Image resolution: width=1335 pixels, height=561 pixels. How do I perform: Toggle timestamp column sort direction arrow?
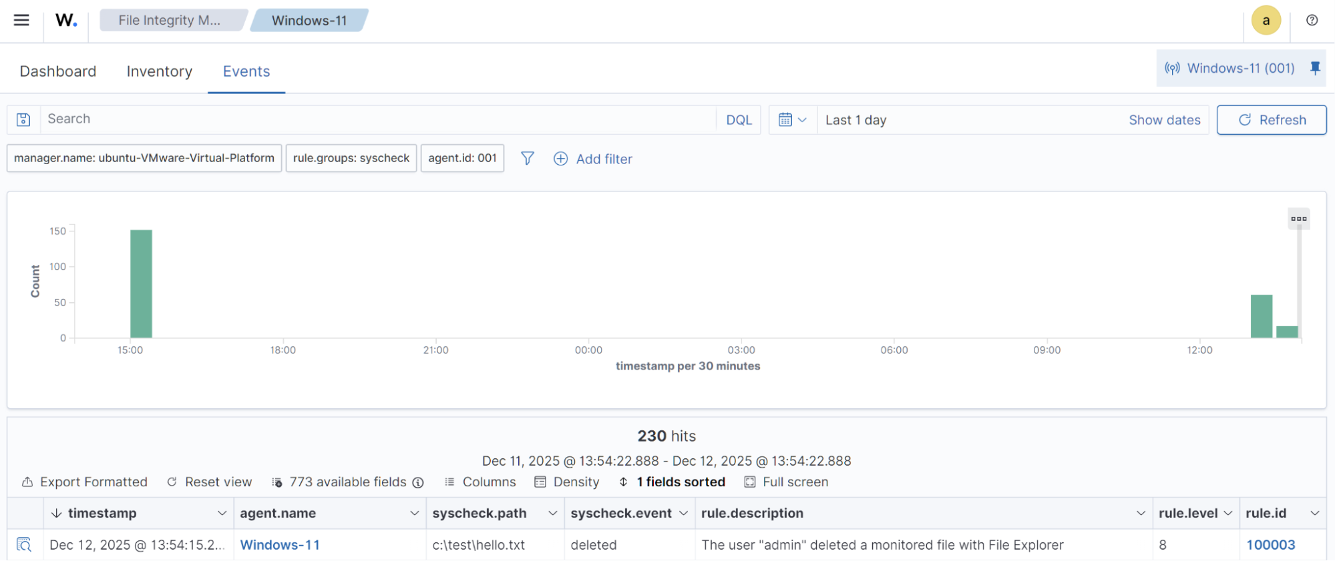pos(57,513)
